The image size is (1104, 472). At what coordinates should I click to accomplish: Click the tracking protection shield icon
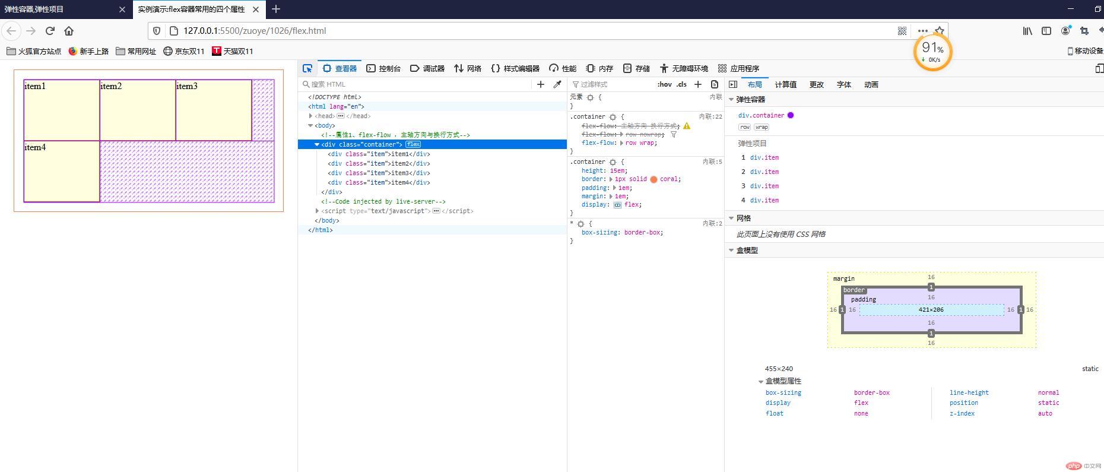click(157, 31)
